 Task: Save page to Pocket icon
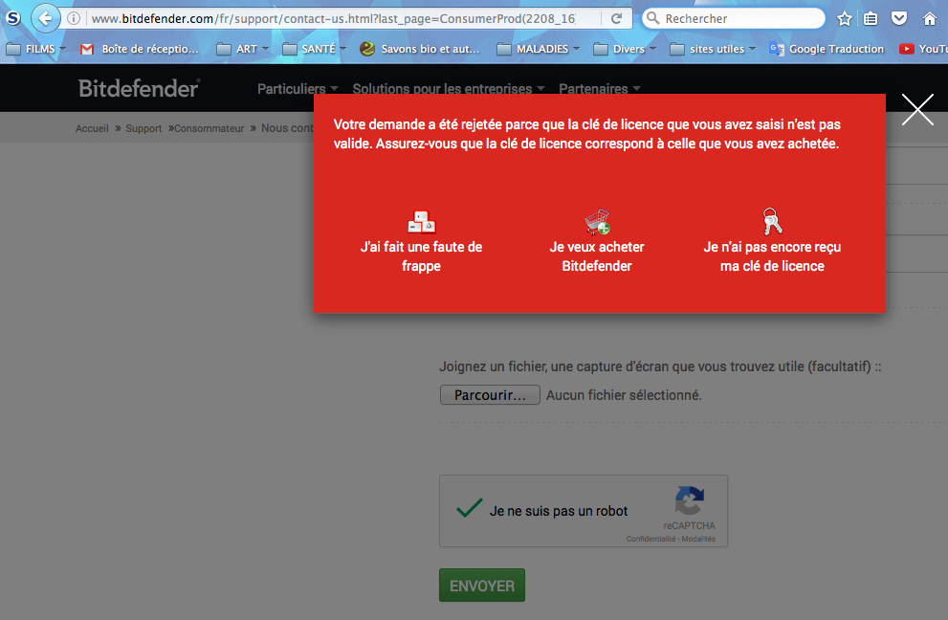tap(899, 18)
